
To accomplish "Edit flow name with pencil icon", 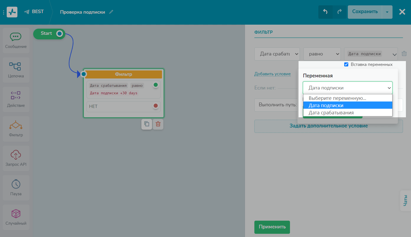I will pos(111,12).
